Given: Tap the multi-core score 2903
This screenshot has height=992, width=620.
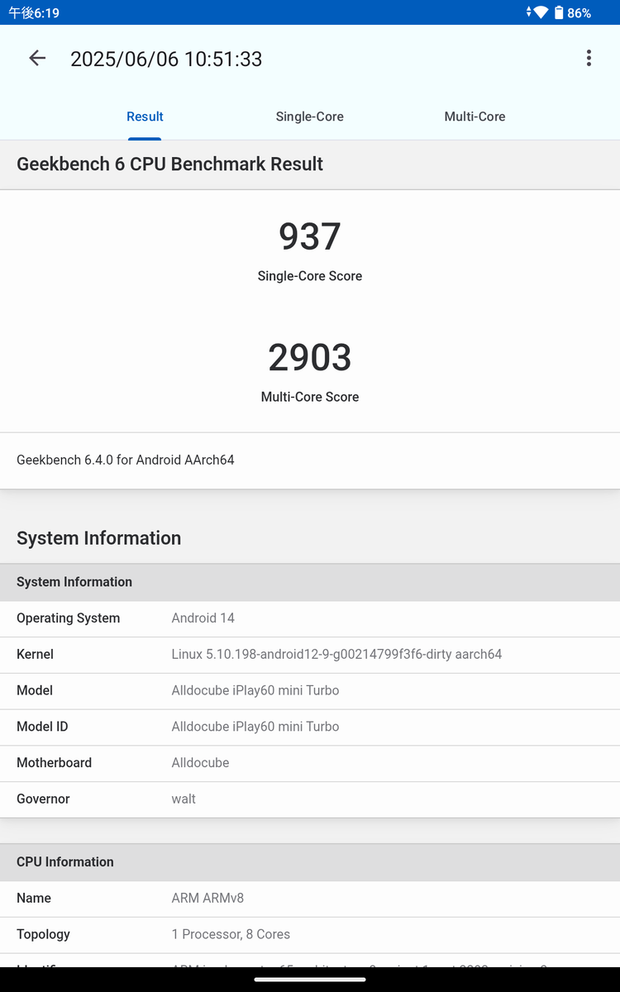Looking at the screenshot, I should (310, 357).
